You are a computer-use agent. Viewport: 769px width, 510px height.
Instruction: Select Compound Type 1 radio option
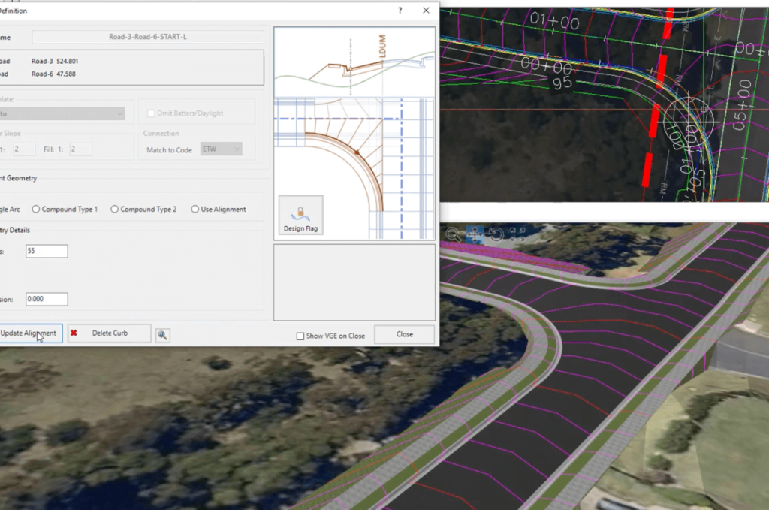[35, 209]
